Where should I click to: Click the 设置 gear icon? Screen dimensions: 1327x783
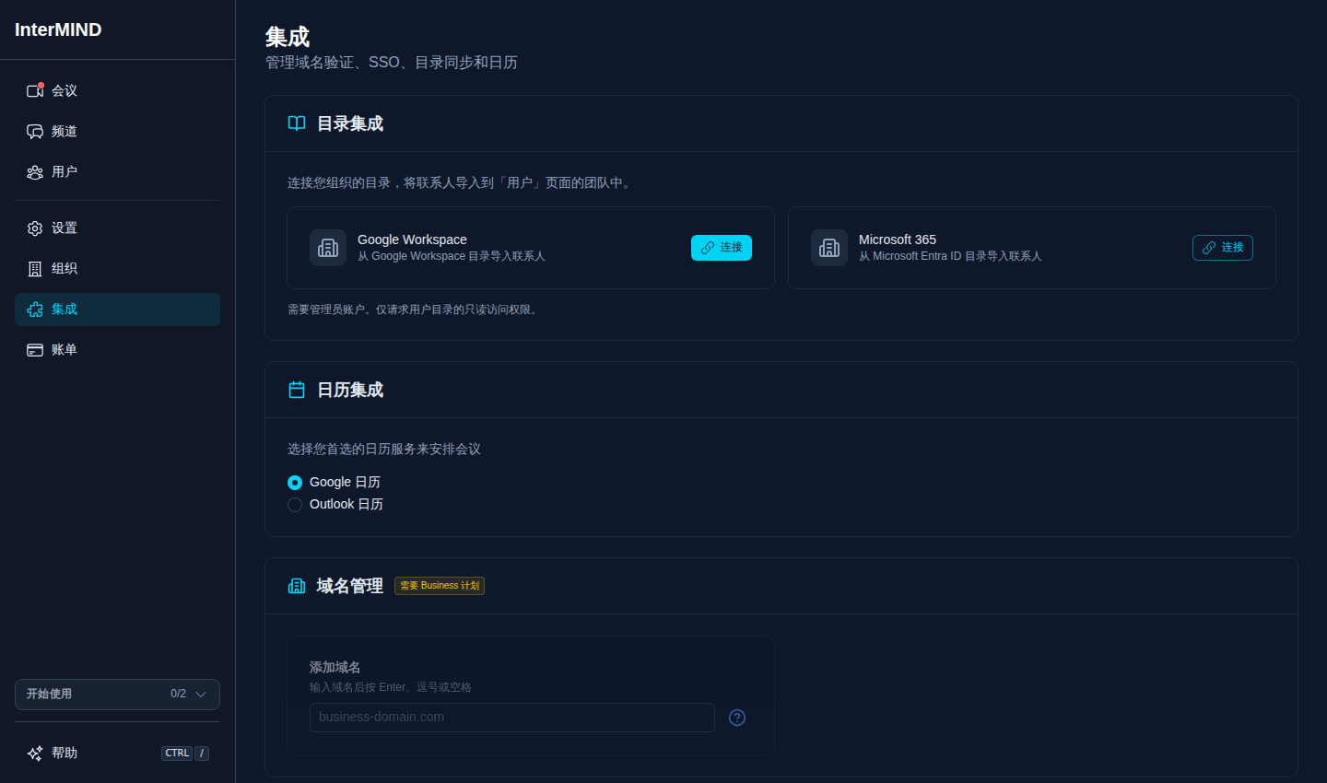click(35, 228)
